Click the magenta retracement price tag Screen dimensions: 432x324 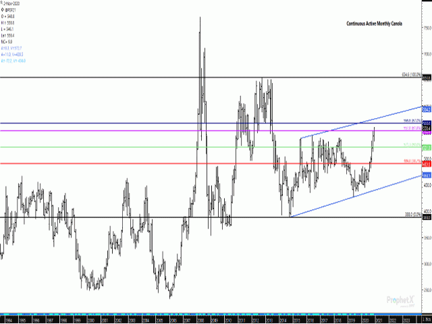[427, 133]
